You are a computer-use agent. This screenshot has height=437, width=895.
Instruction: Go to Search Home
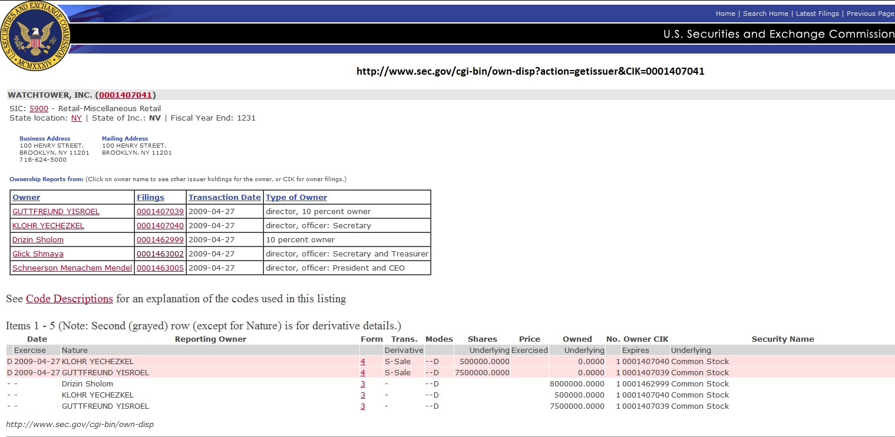tap(765, 14)
